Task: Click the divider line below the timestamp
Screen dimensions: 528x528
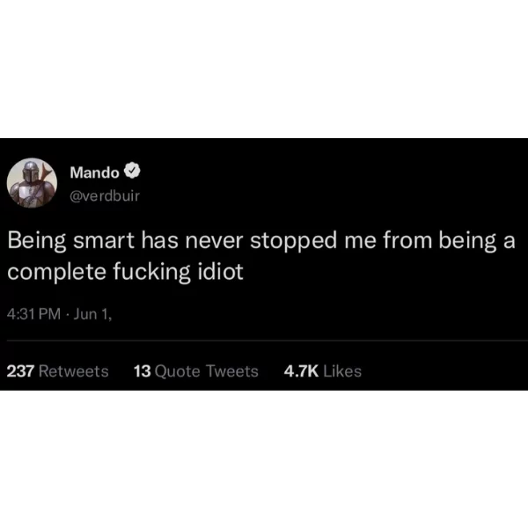Action: (268, 341)
